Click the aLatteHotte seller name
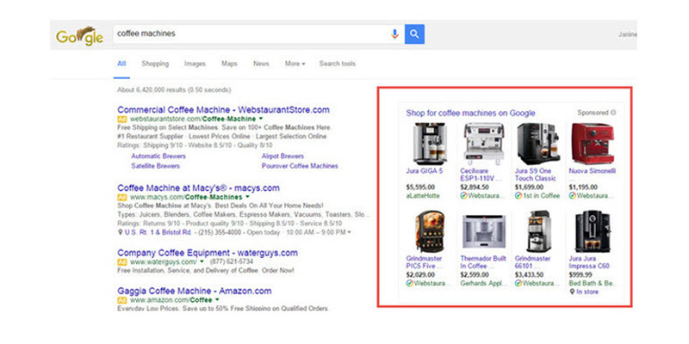Viewport: 689px width, 344px height. click(423, 196)
